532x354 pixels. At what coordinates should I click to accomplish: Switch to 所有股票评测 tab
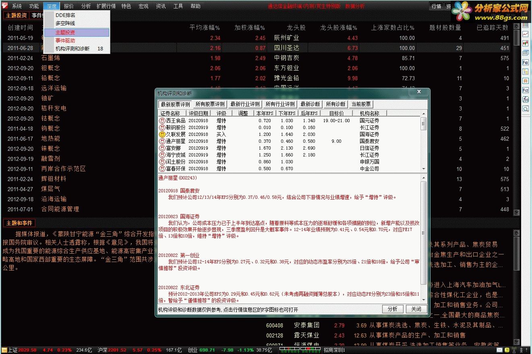point(210,104)
